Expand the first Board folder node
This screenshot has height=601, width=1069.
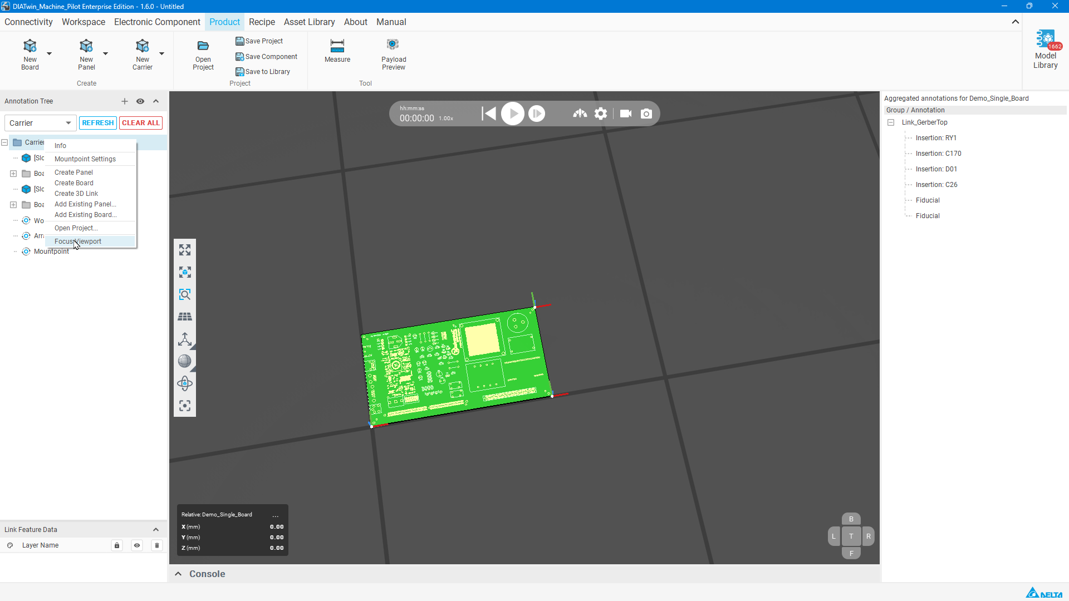[13, 174]
